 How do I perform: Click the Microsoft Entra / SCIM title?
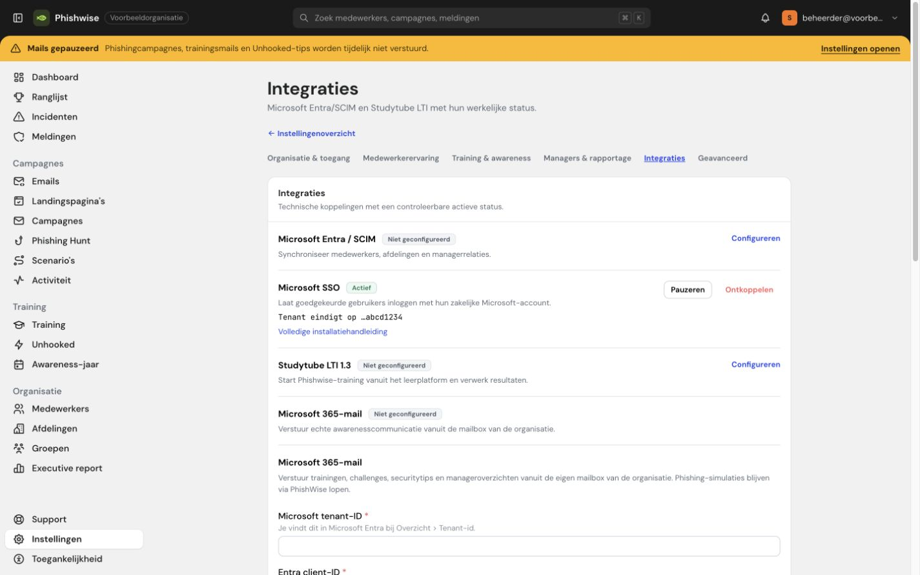(x=327, y=239)
